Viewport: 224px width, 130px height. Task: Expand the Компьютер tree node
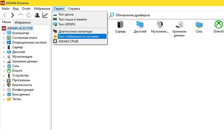(x=4, y=33)
